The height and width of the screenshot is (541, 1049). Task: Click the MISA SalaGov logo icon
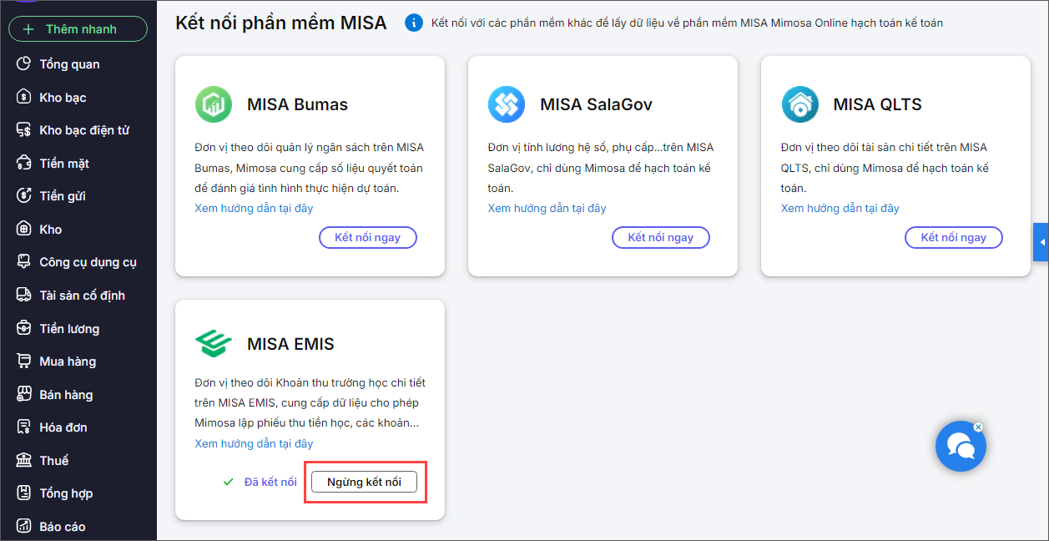pos(507,104)
